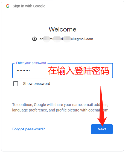Click the floating Enter your password label
Viewport: 125px width, 152px height.
pos(31,63)
